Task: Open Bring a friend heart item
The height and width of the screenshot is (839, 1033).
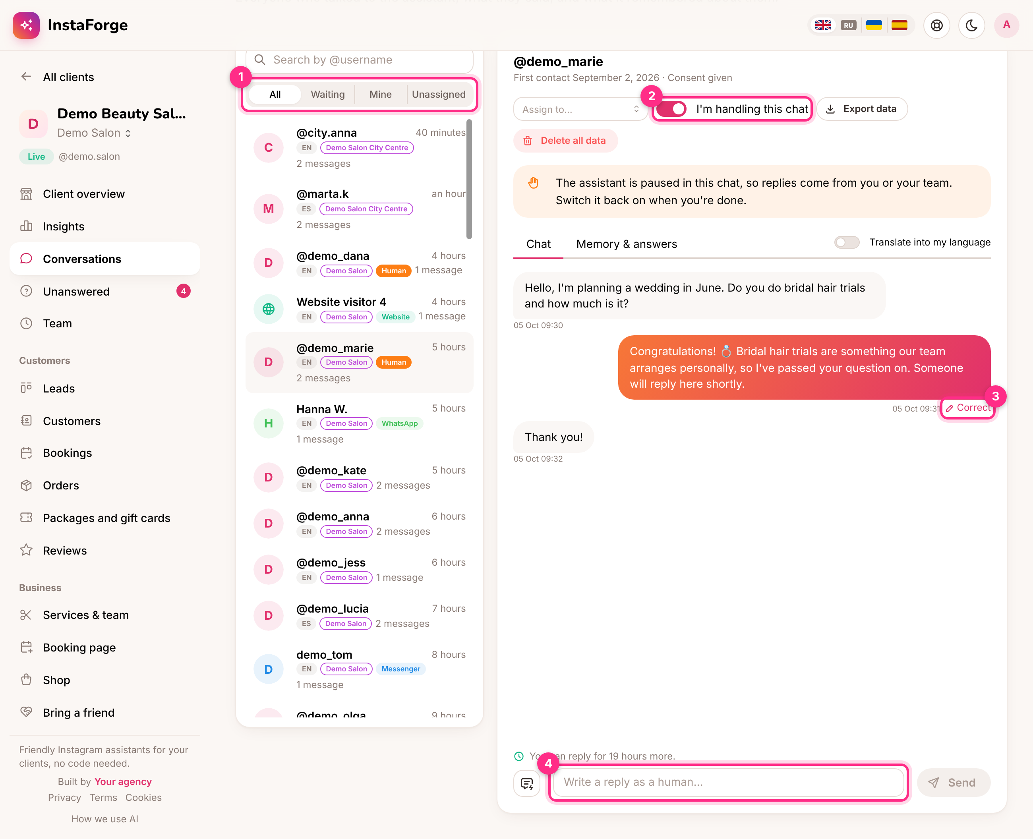Action: pyautogui.click(x=104, y=712)
